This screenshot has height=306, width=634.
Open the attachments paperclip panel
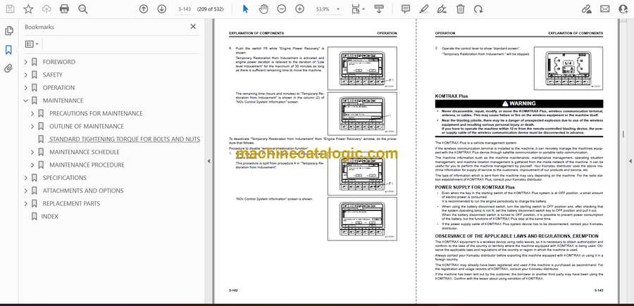[x=8, y=68]
